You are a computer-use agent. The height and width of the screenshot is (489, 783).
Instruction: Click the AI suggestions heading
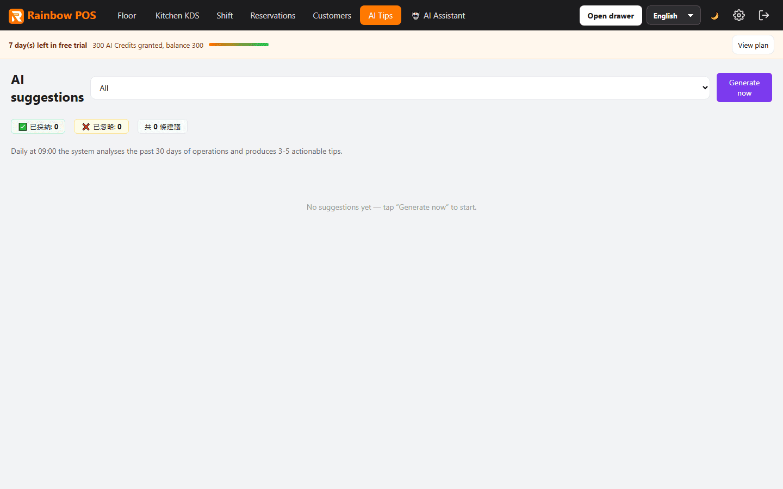(x=47, y=88)
